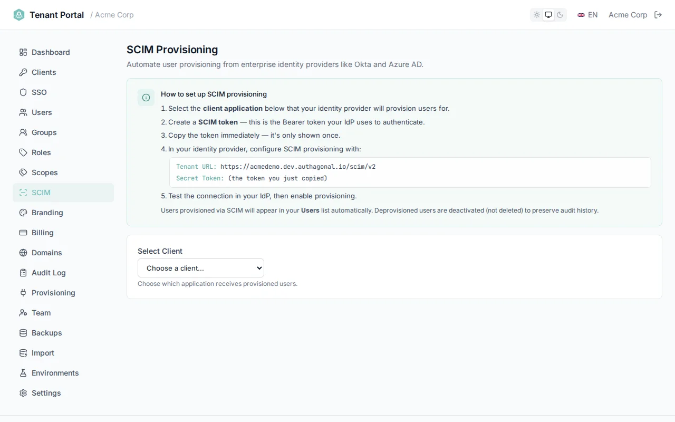The height and width of the screenshot is (422, 675).
Task: Open Provisioning page
Action: (x=63, y=293)
